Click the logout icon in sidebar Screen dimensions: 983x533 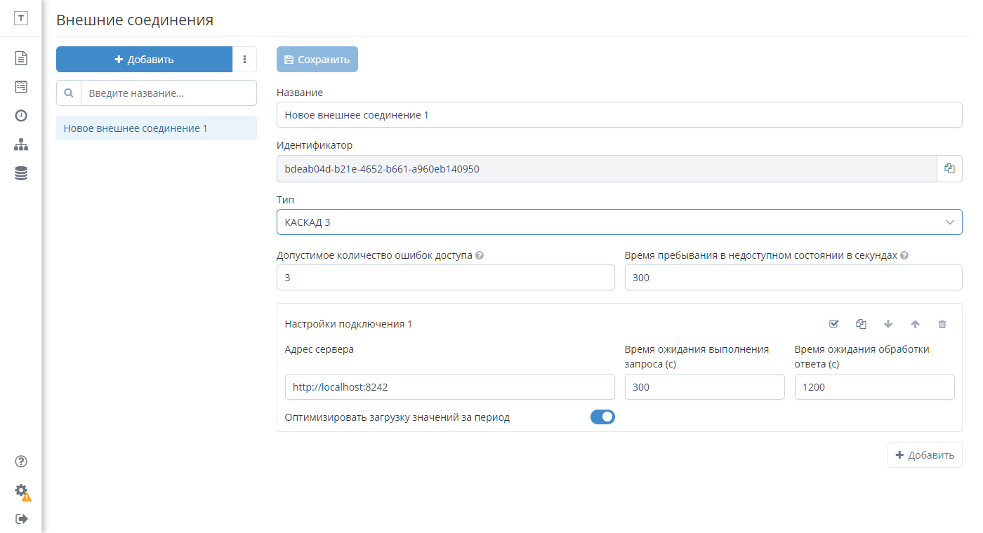21,519
